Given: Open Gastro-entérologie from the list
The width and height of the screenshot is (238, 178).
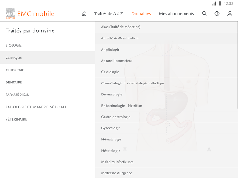Looking at the screenshot, I should 166,117.
